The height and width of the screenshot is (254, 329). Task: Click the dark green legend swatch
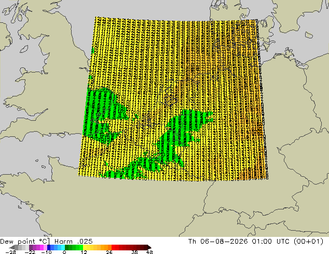click(x=67, y=247)
